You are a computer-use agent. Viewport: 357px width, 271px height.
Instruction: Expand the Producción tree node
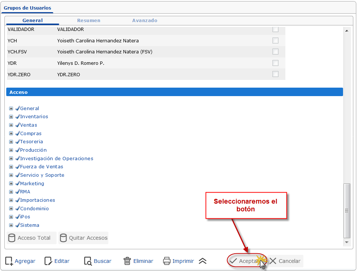tap(11, 150)
